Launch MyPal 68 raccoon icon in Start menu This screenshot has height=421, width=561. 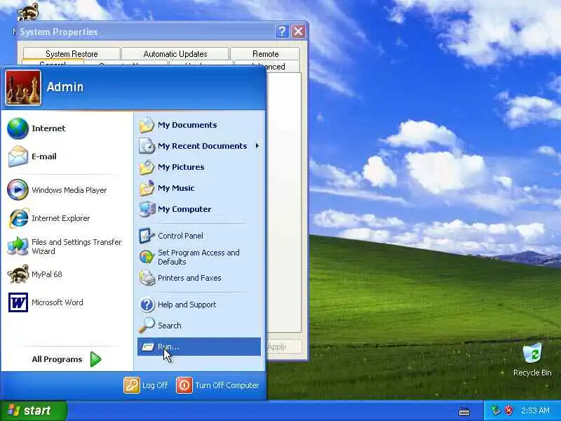pyautogui.click(x=18, y=274)
